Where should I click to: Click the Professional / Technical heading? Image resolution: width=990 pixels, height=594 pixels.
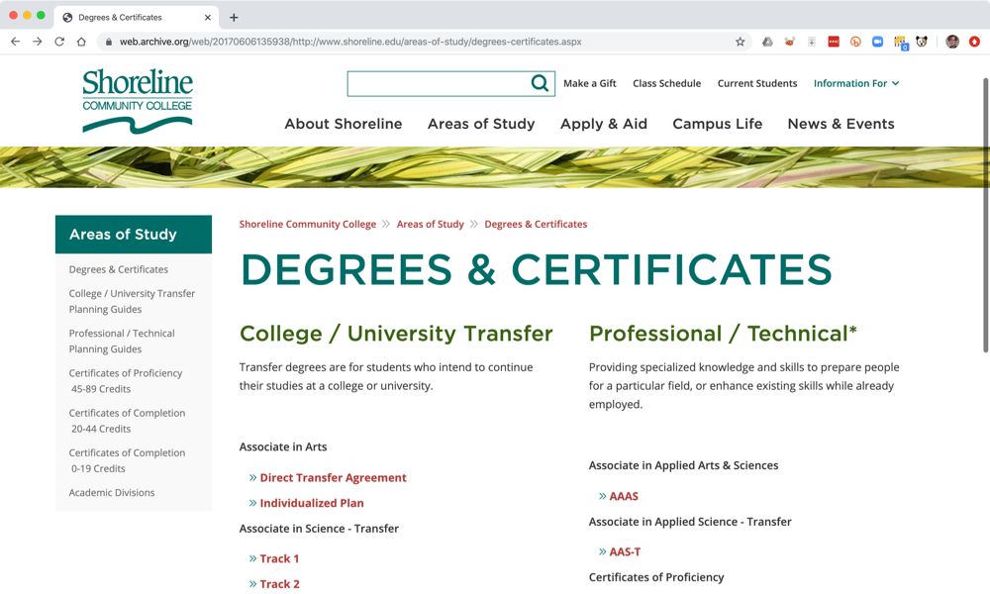click(x=723, y=334)
